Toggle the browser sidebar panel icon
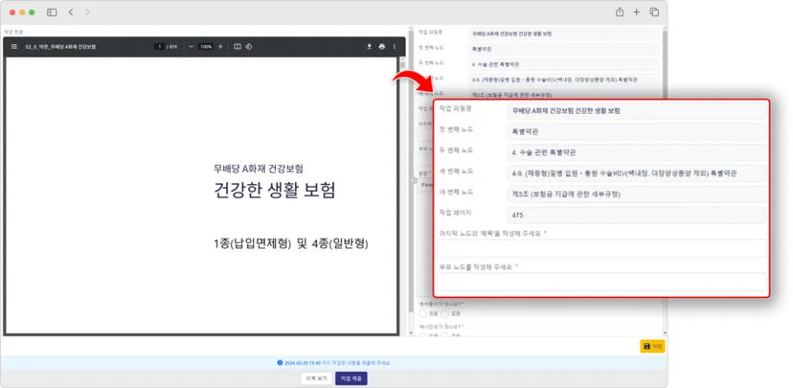 click(x=52, y=12)
